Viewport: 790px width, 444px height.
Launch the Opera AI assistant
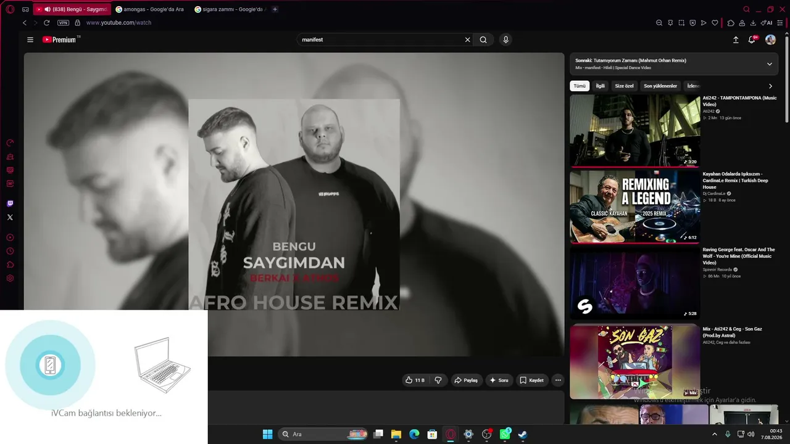(767, 23)
